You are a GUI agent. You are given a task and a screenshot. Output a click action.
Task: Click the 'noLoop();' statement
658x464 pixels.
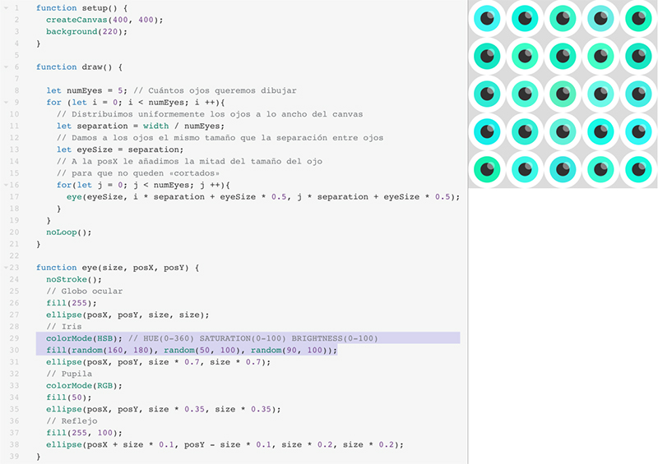pyautogui.click(x=69, y=232)
